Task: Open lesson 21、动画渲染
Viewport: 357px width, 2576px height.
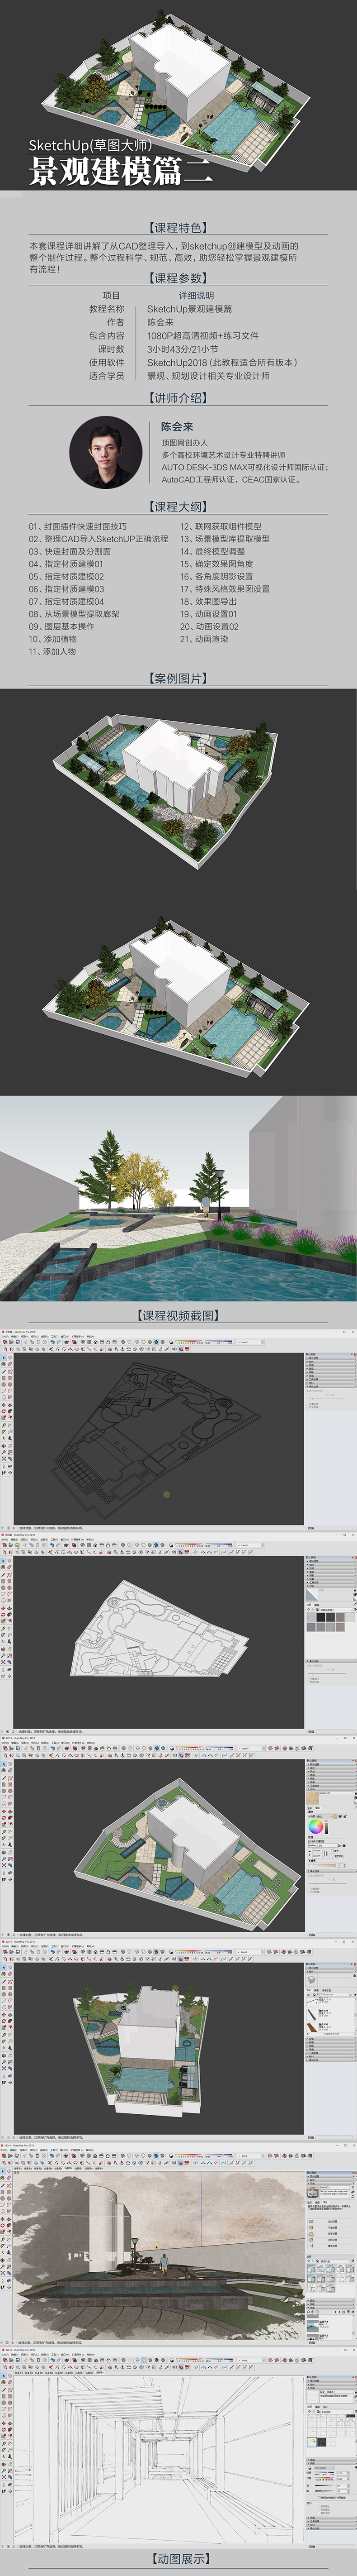Action: (204, 639)
